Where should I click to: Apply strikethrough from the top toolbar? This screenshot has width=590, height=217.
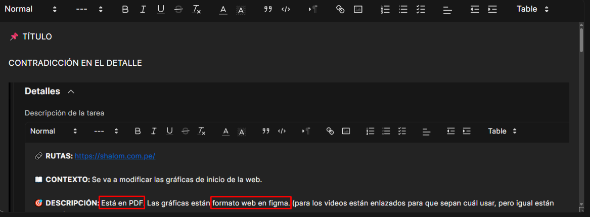click(x=178, y=9)
